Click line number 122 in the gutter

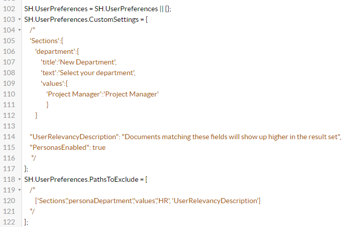coord(9,221)
